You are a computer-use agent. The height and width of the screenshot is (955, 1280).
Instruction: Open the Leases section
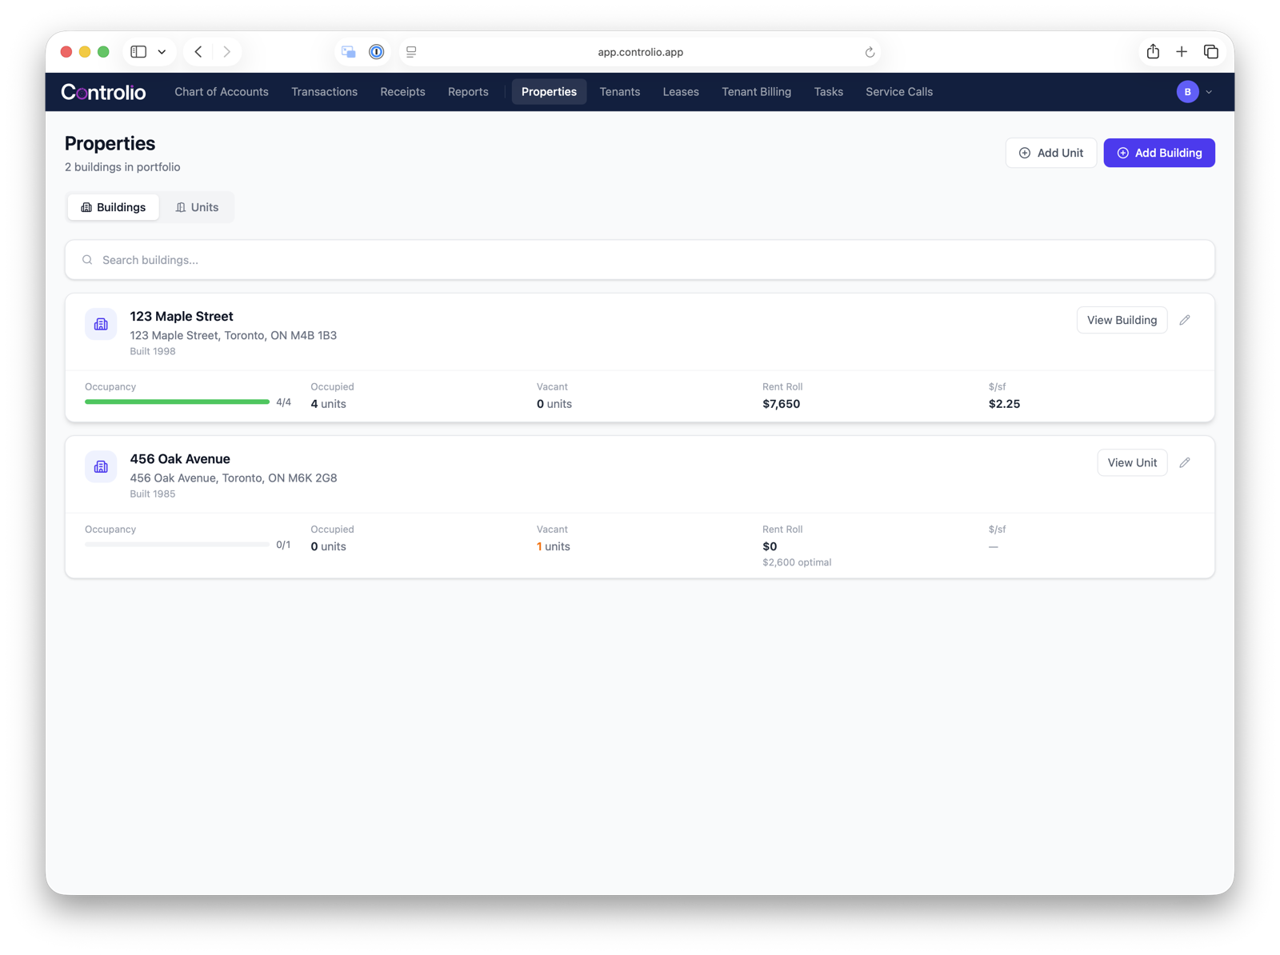coord(681,92)
